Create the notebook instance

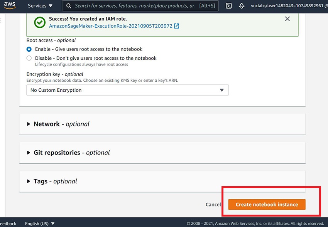tap(267, 205)
